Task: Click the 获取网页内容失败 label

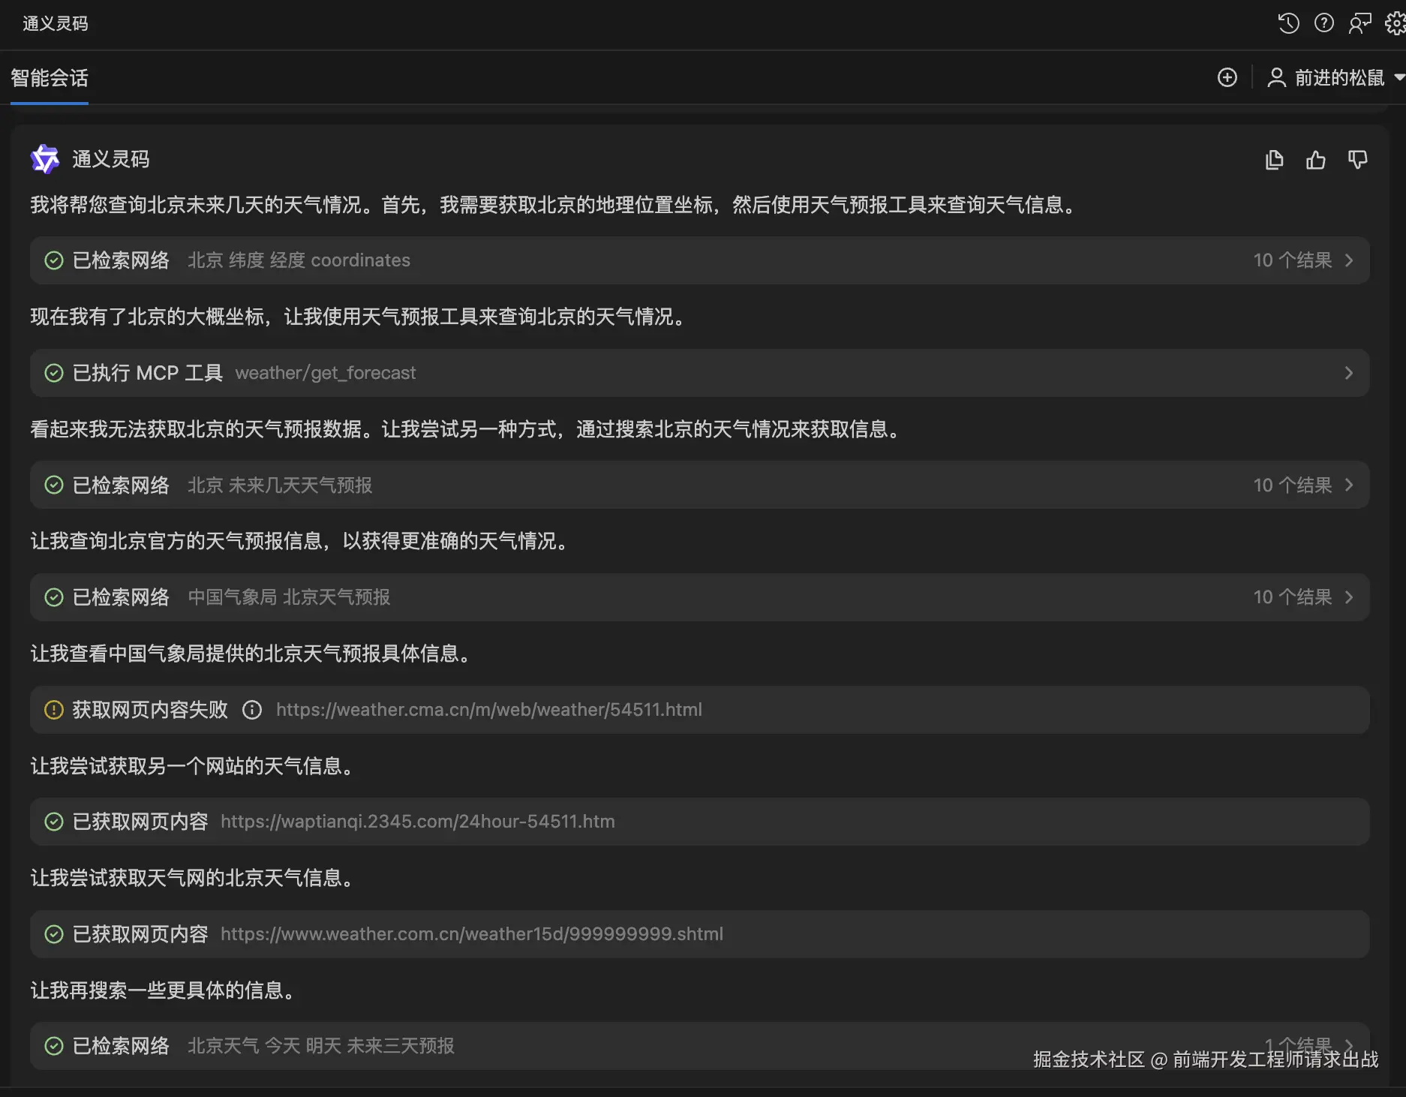Action: [x=150, y=710]
